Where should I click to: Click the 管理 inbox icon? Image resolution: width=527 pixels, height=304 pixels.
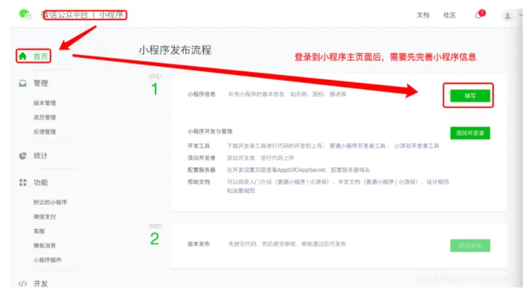click(22, 84)
